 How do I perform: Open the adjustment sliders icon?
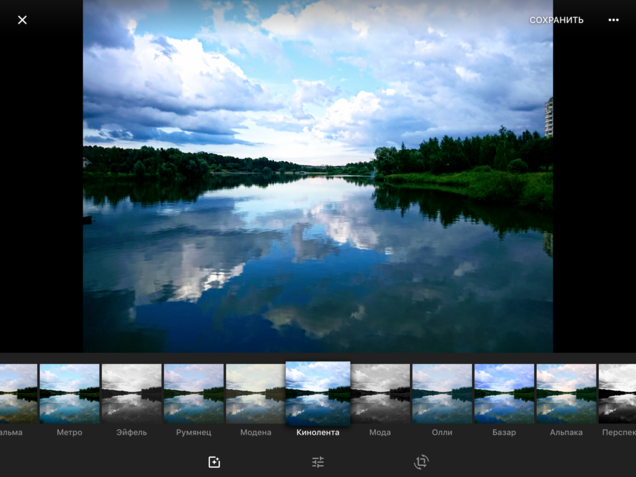coord(318,462)
